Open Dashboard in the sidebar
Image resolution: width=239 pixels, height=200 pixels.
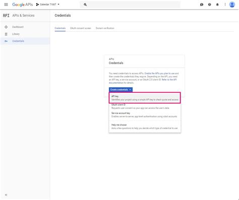click(18, 27)
